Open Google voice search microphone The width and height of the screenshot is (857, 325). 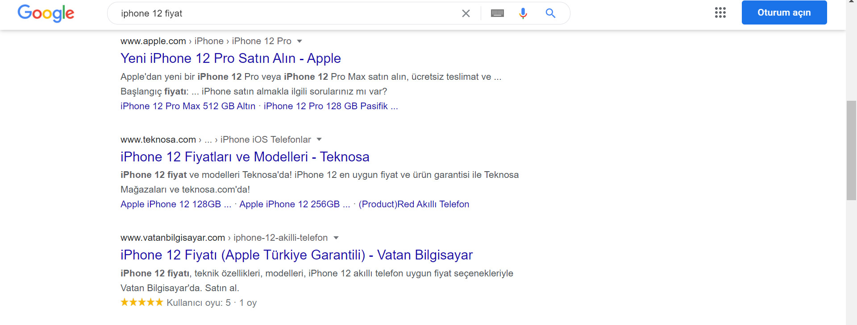(x=523, y=13)
